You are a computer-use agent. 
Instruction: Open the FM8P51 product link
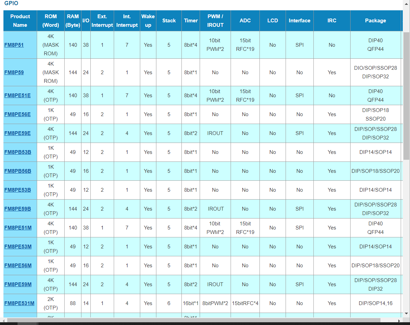[x=14, y=45]
